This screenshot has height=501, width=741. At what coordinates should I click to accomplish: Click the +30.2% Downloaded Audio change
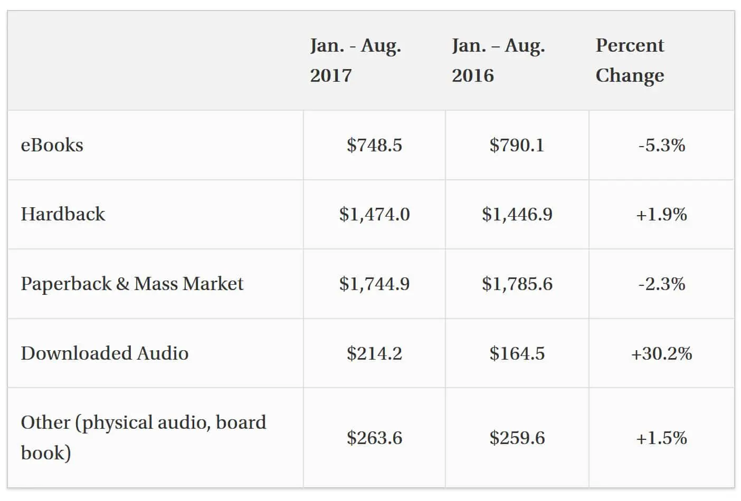[x=661, y=353]
